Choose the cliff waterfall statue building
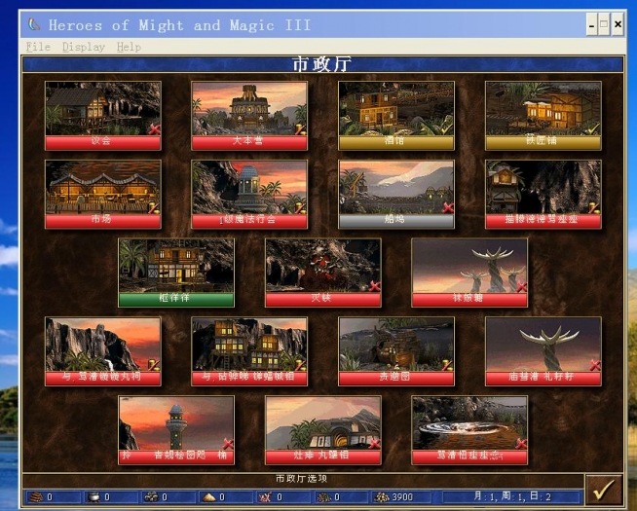The width and height of the screenshot is (637, 511). click(x=103, y=351)
